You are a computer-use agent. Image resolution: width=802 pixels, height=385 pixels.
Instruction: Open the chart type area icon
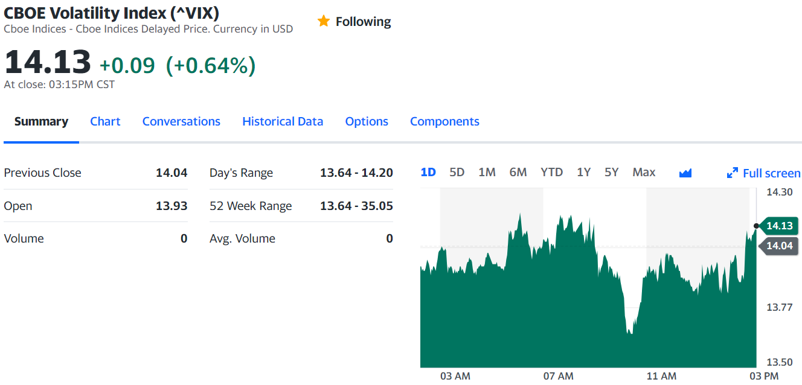pos(685,173)
